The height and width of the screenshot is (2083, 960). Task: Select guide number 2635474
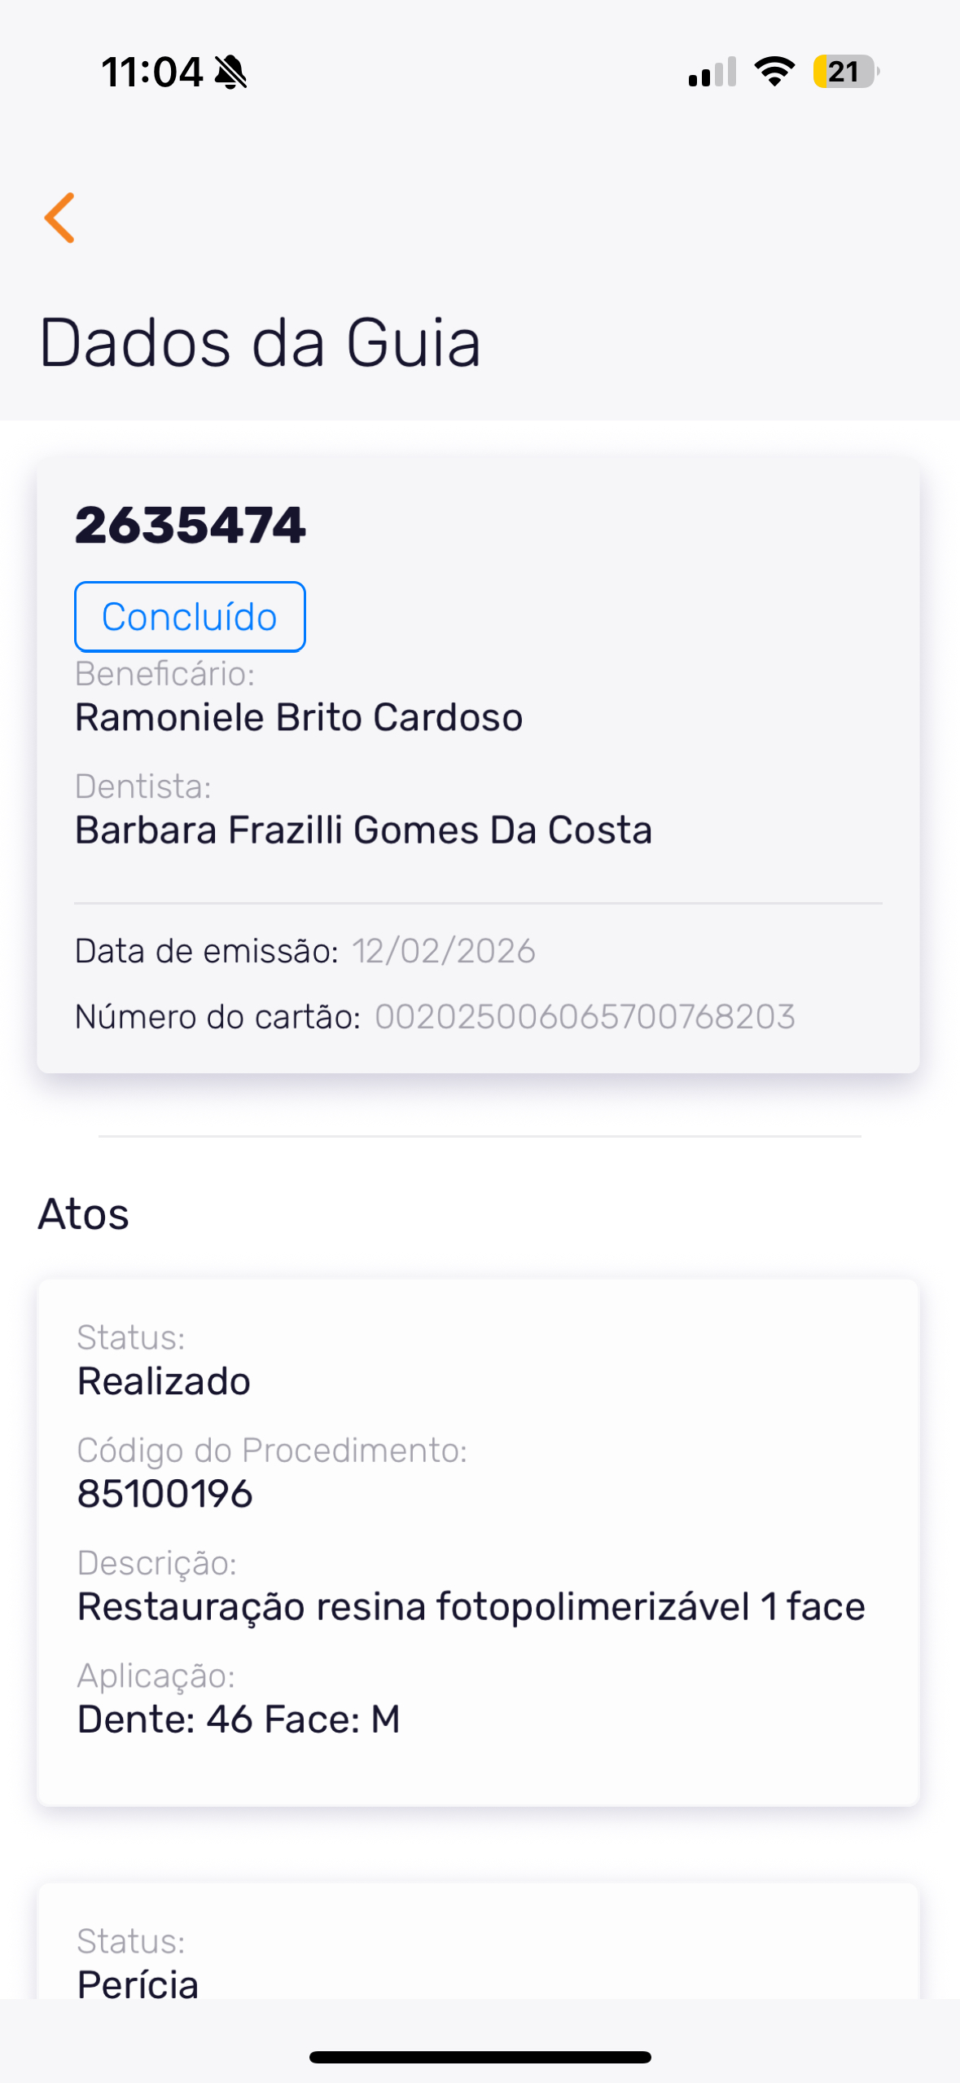[x=191, y=526]
